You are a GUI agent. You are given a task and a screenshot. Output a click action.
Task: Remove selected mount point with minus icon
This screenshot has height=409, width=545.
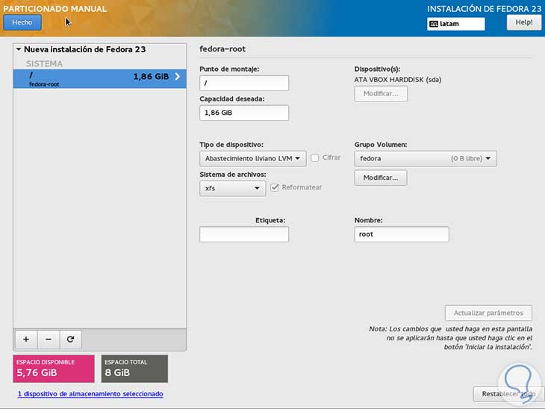pyautogui.click(x=49, y=340)
